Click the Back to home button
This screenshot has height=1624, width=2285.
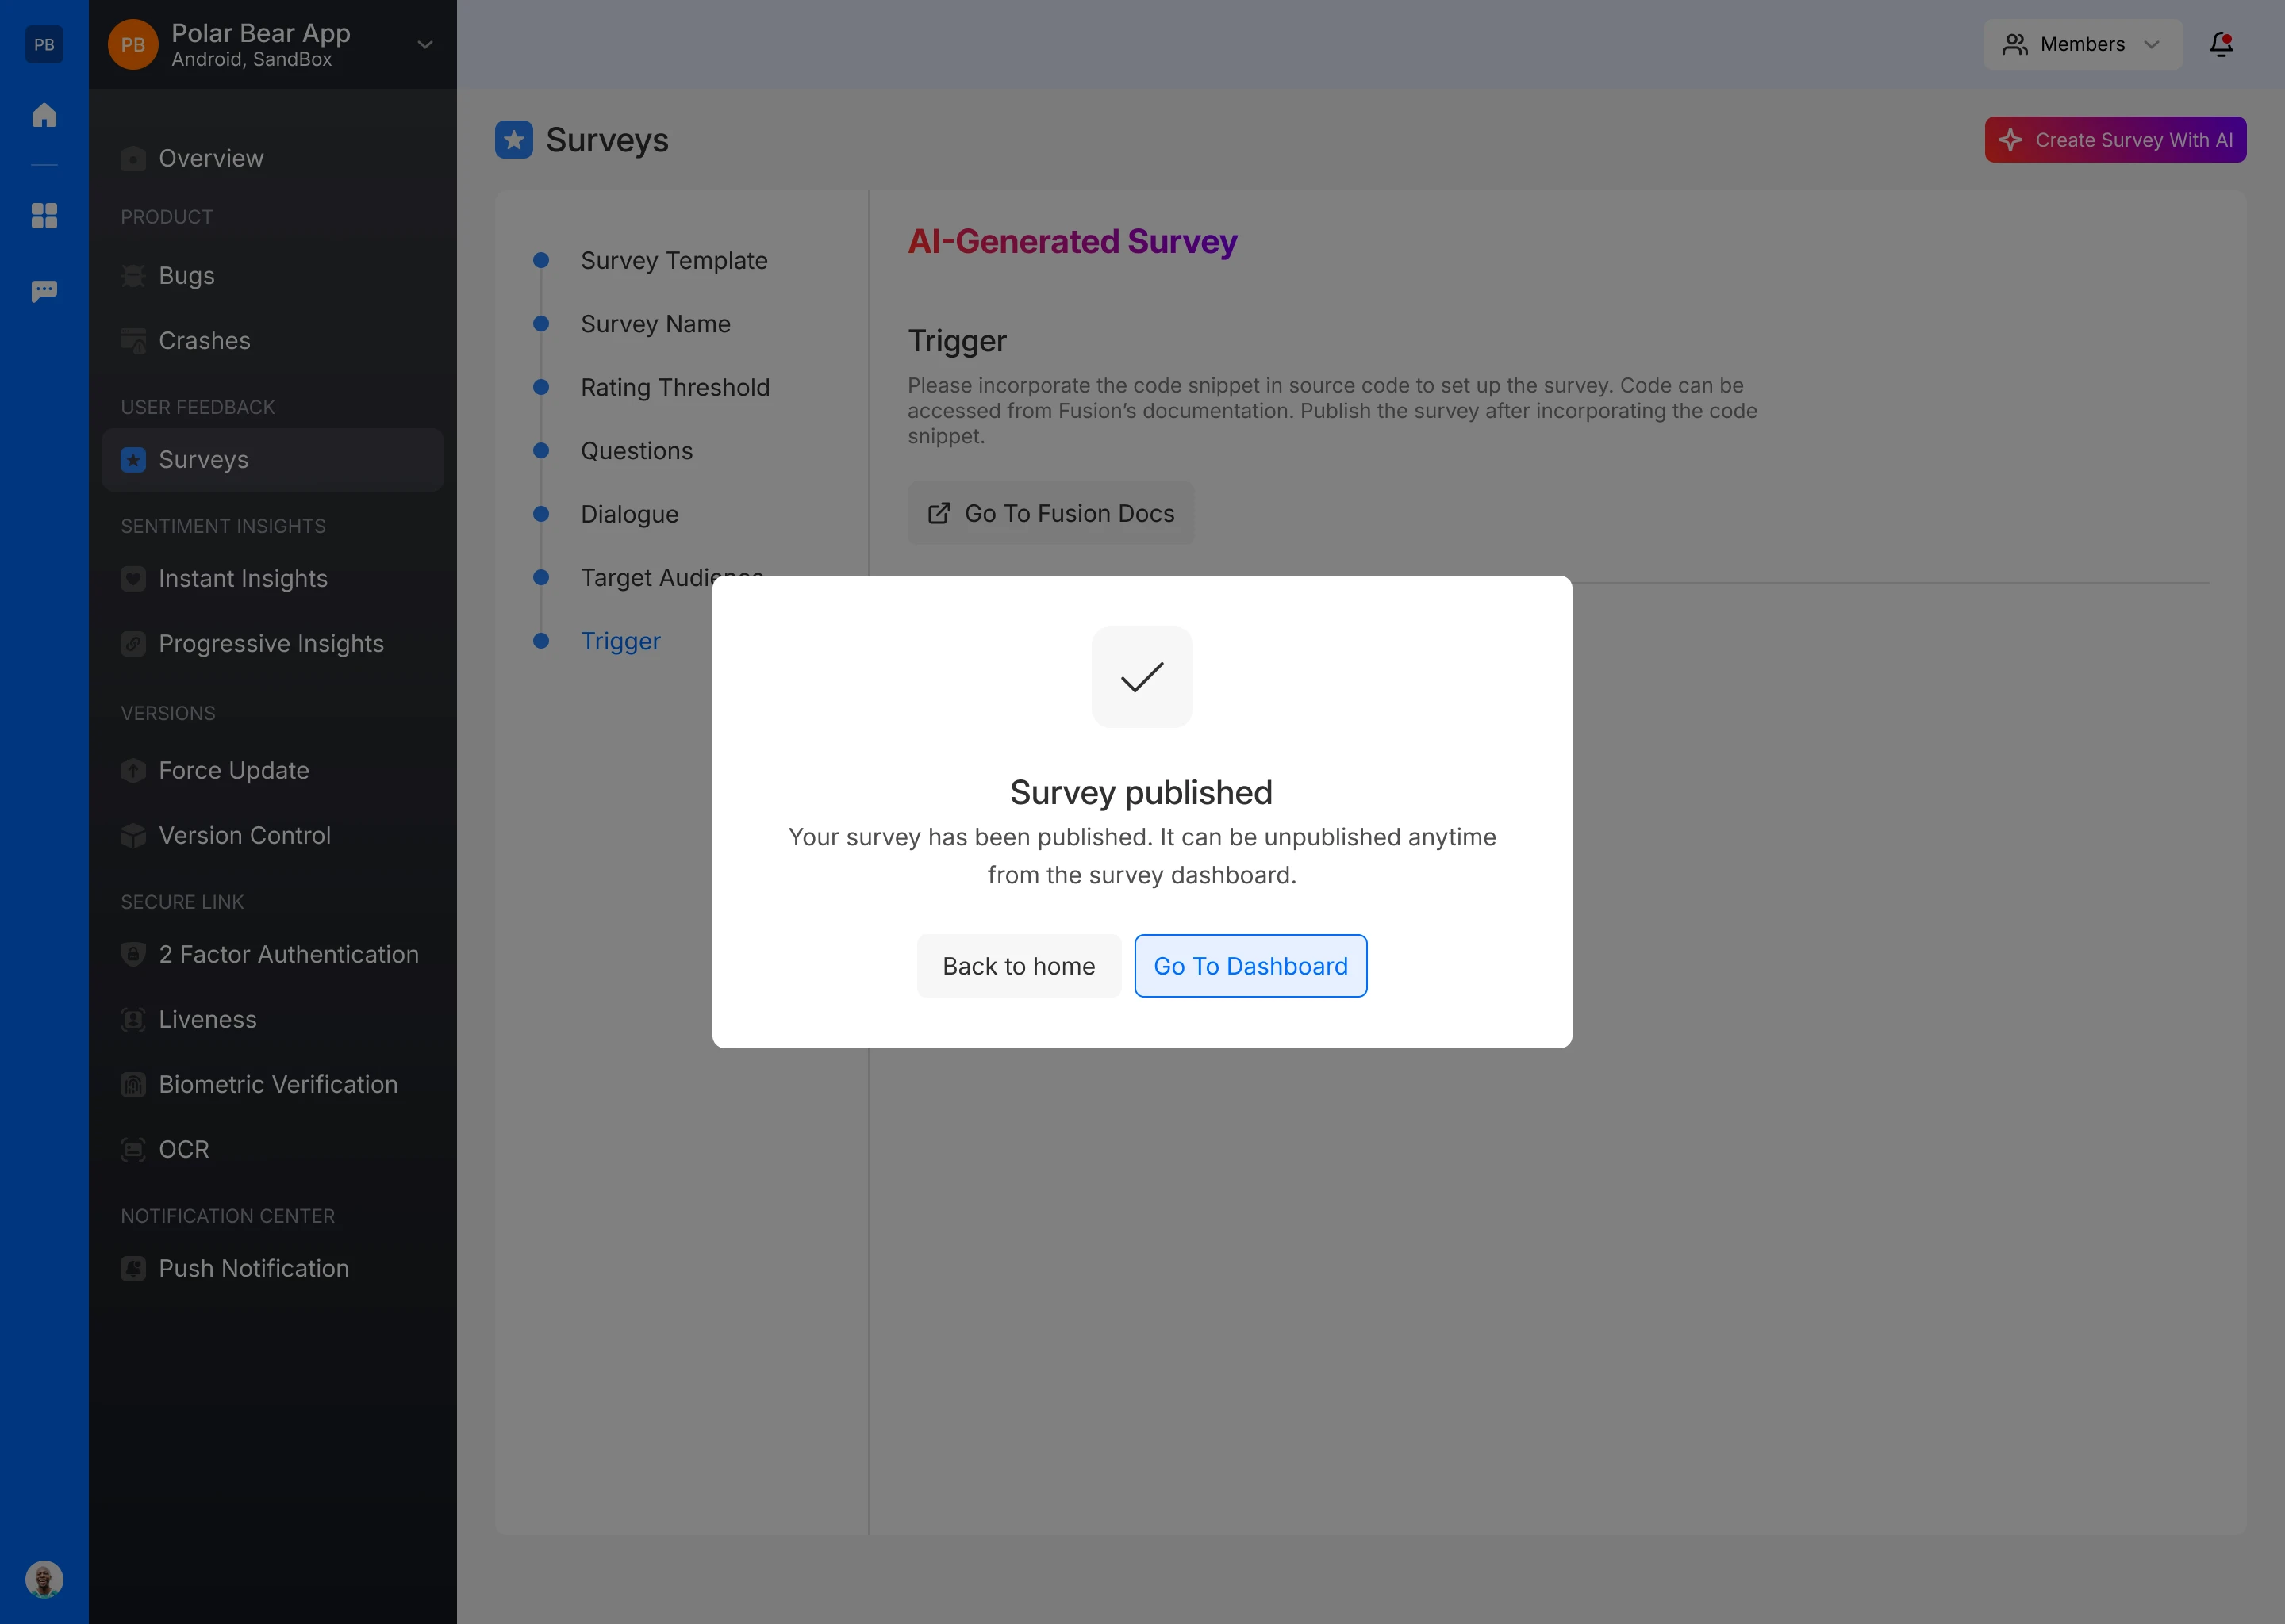[1019, 966]
